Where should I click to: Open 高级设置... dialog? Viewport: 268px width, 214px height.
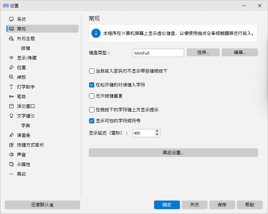(x=173, y=152)
